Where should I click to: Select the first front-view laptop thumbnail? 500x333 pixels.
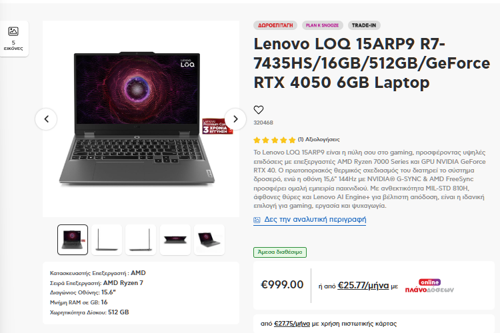tap(73, 240)
